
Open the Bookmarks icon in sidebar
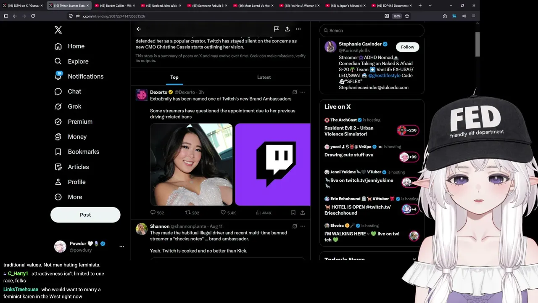[x=58, y=152]
